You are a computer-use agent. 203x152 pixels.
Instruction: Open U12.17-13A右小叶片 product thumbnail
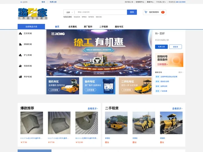[59, 123]
